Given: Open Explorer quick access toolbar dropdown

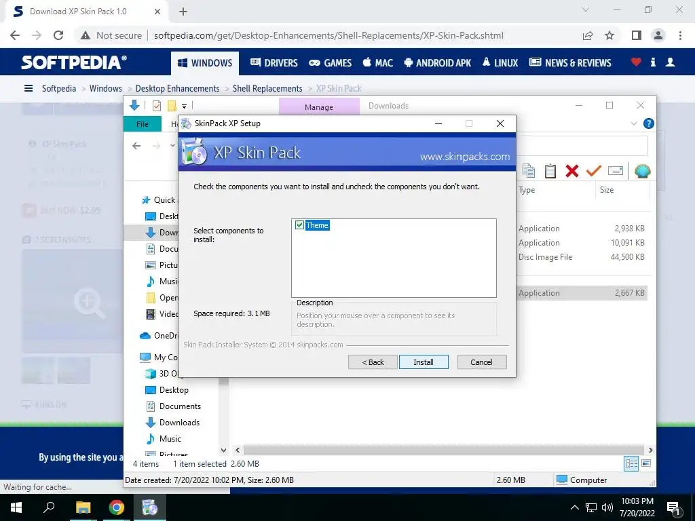Looking at the screenshot, I should pyautogui.click(x=184, y=106).
